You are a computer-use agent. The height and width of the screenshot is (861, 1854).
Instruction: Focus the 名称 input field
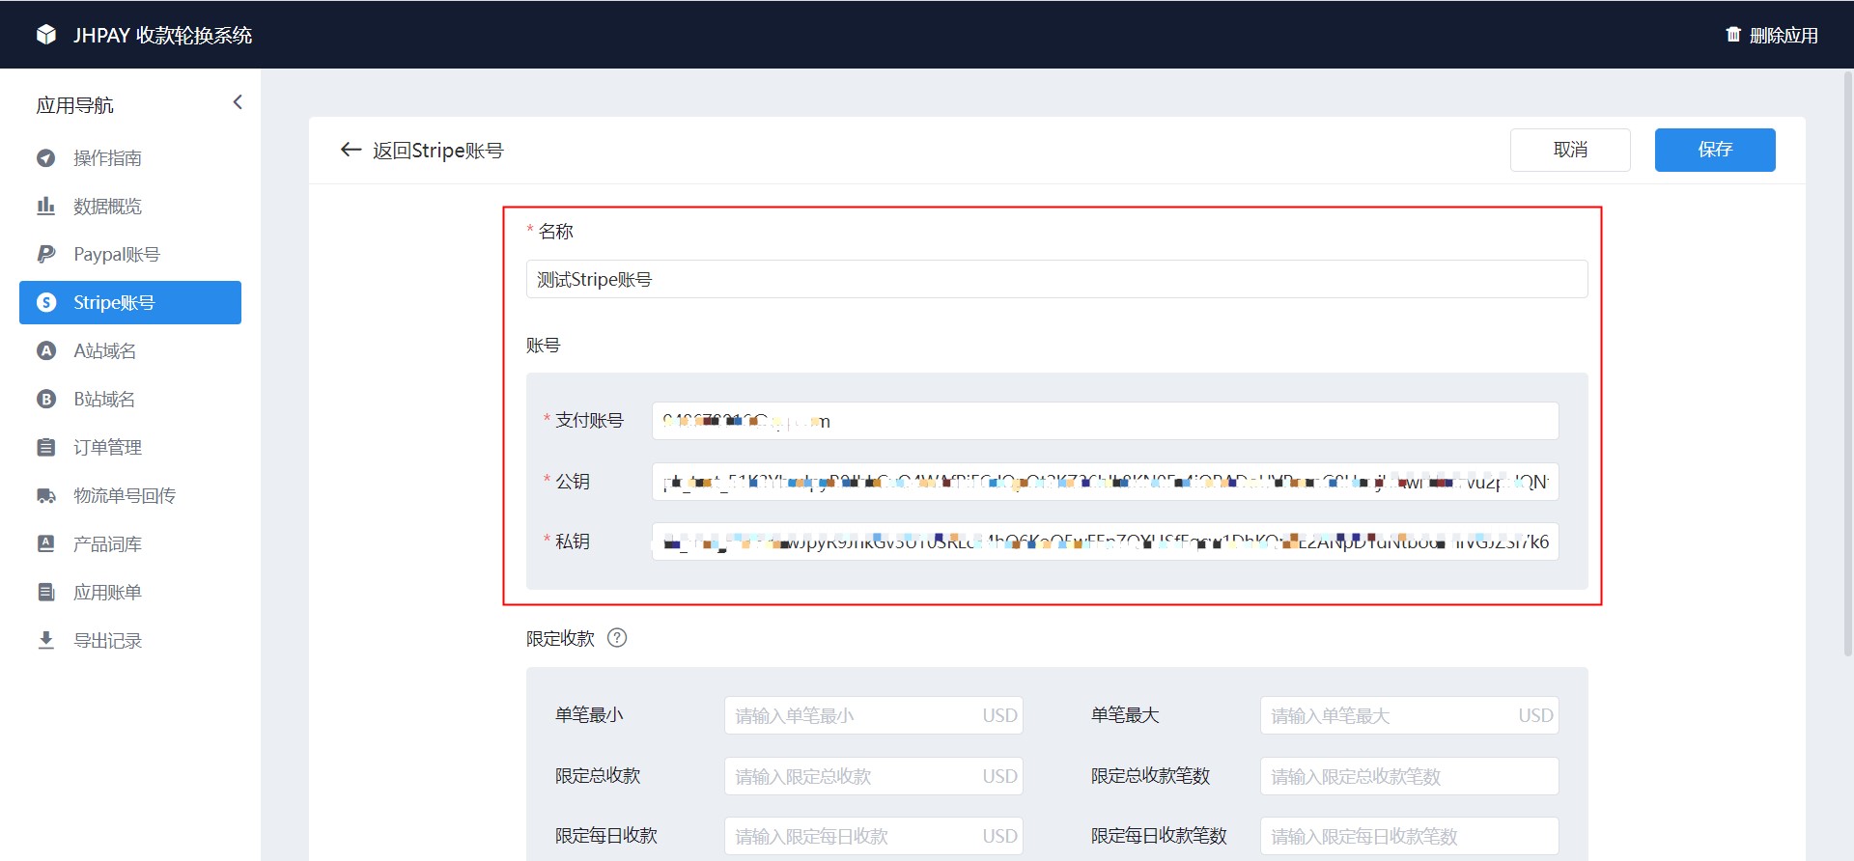pos(1056,279)
